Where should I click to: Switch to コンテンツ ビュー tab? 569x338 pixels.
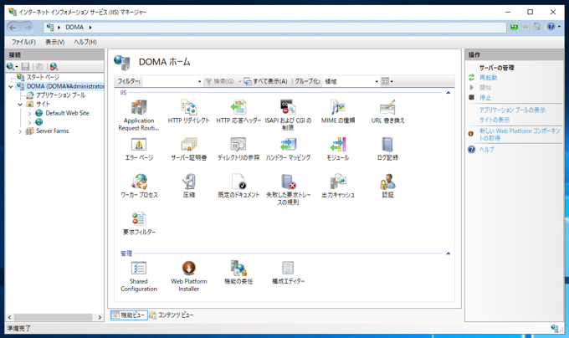click(x=172, y=315)
